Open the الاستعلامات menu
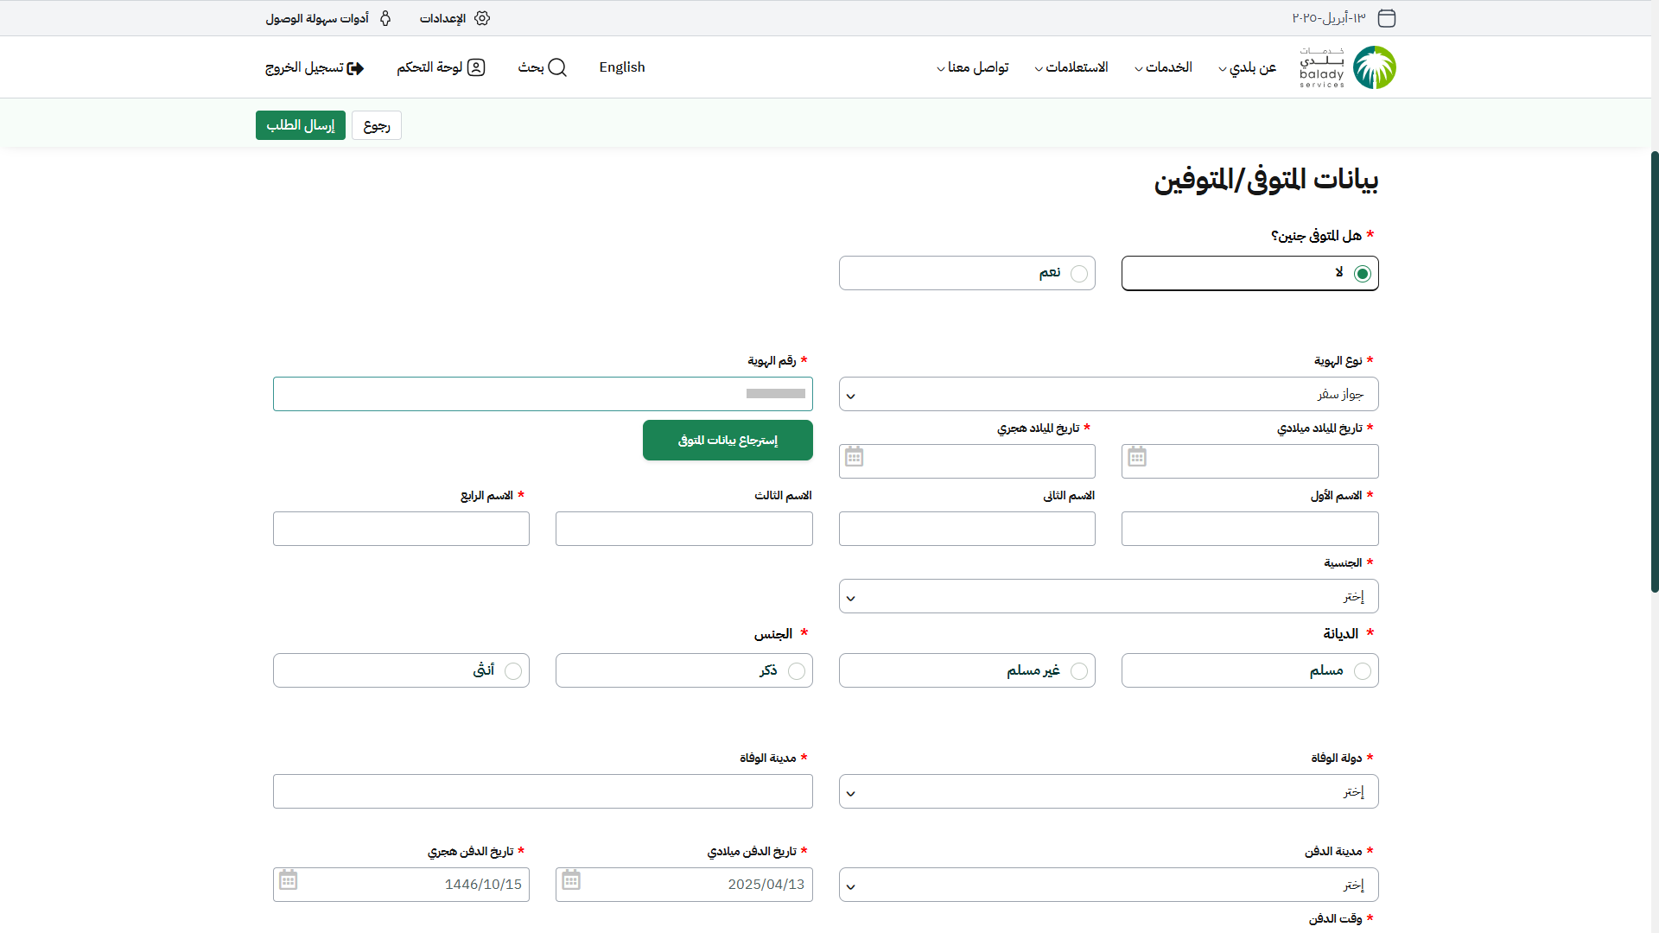Image resolution: width=1659 pixels, height=933 pixels. (1075, 67)
